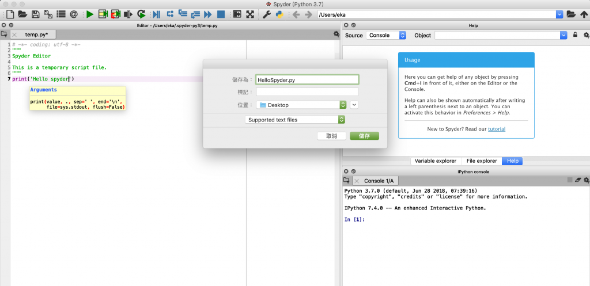Open Help pane options gear
Image resolution: width=590 pixels, height=286 pixels.
click(586, 35)
